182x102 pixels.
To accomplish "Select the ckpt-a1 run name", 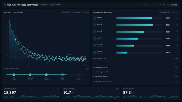I will tap(99, 45).
